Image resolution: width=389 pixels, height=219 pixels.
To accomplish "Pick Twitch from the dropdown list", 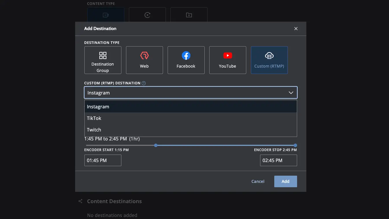I will coord(191,130).
